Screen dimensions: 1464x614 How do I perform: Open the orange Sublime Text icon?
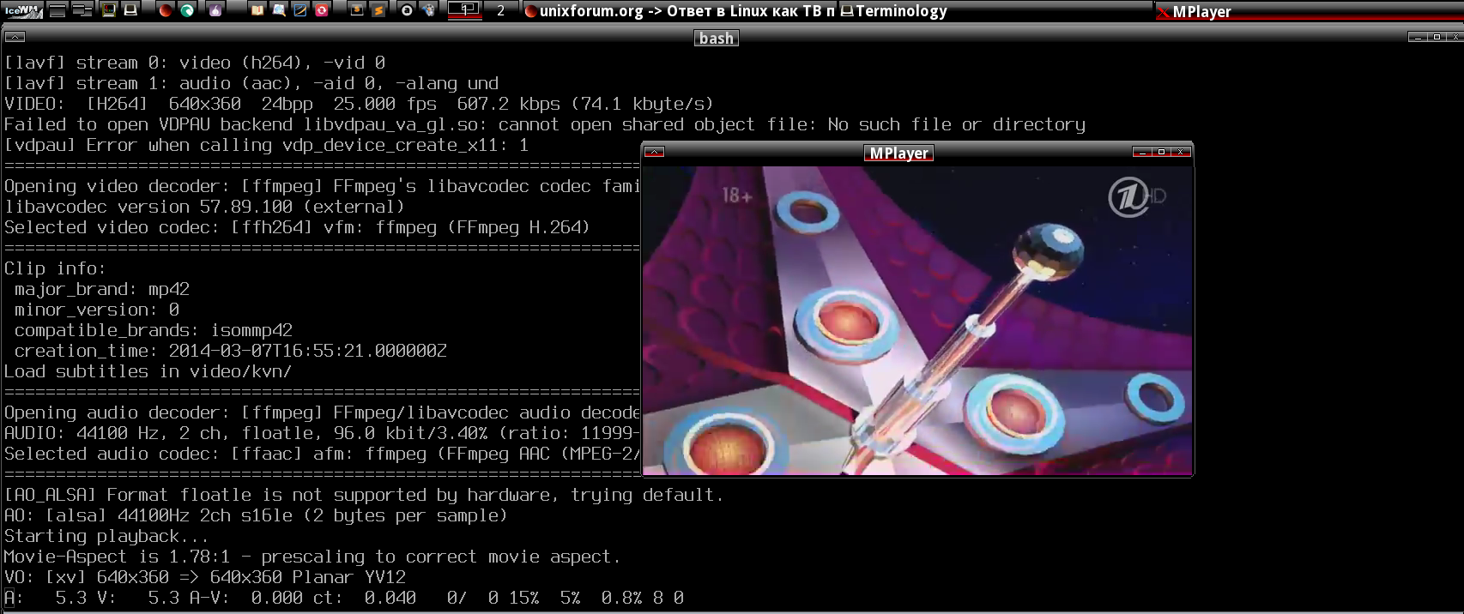(378, 10)
